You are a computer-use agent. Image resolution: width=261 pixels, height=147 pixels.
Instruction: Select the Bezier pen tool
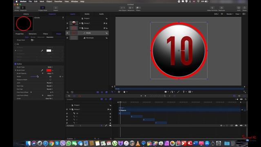pyautogui.click(x=171, y=92)
